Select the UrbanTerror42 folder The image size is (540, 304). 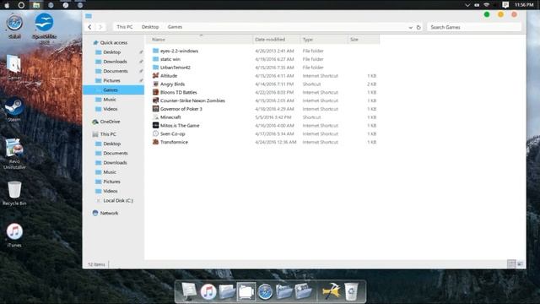175,68
